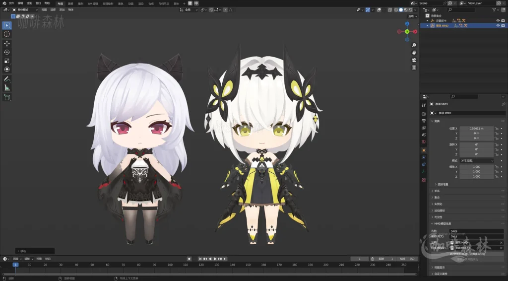Disable 贝蕾妮卡 in renders camera icon

(x=503, y=20)
